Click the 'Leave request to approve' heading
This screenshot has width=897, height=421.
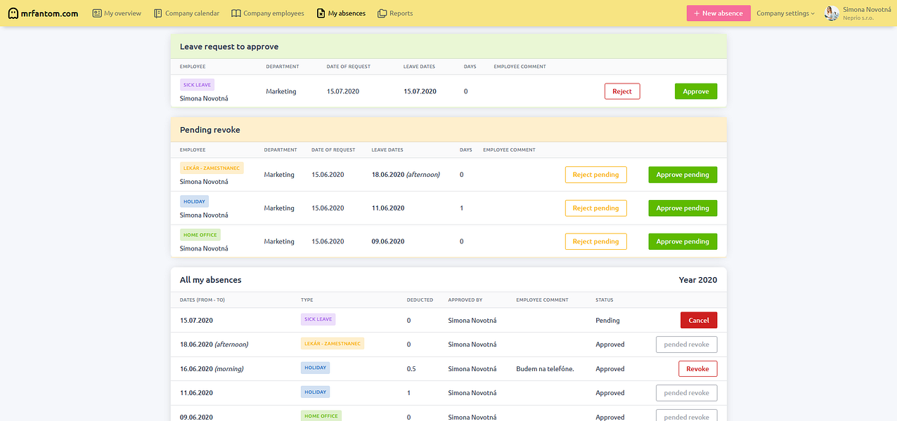coord(229,46)
